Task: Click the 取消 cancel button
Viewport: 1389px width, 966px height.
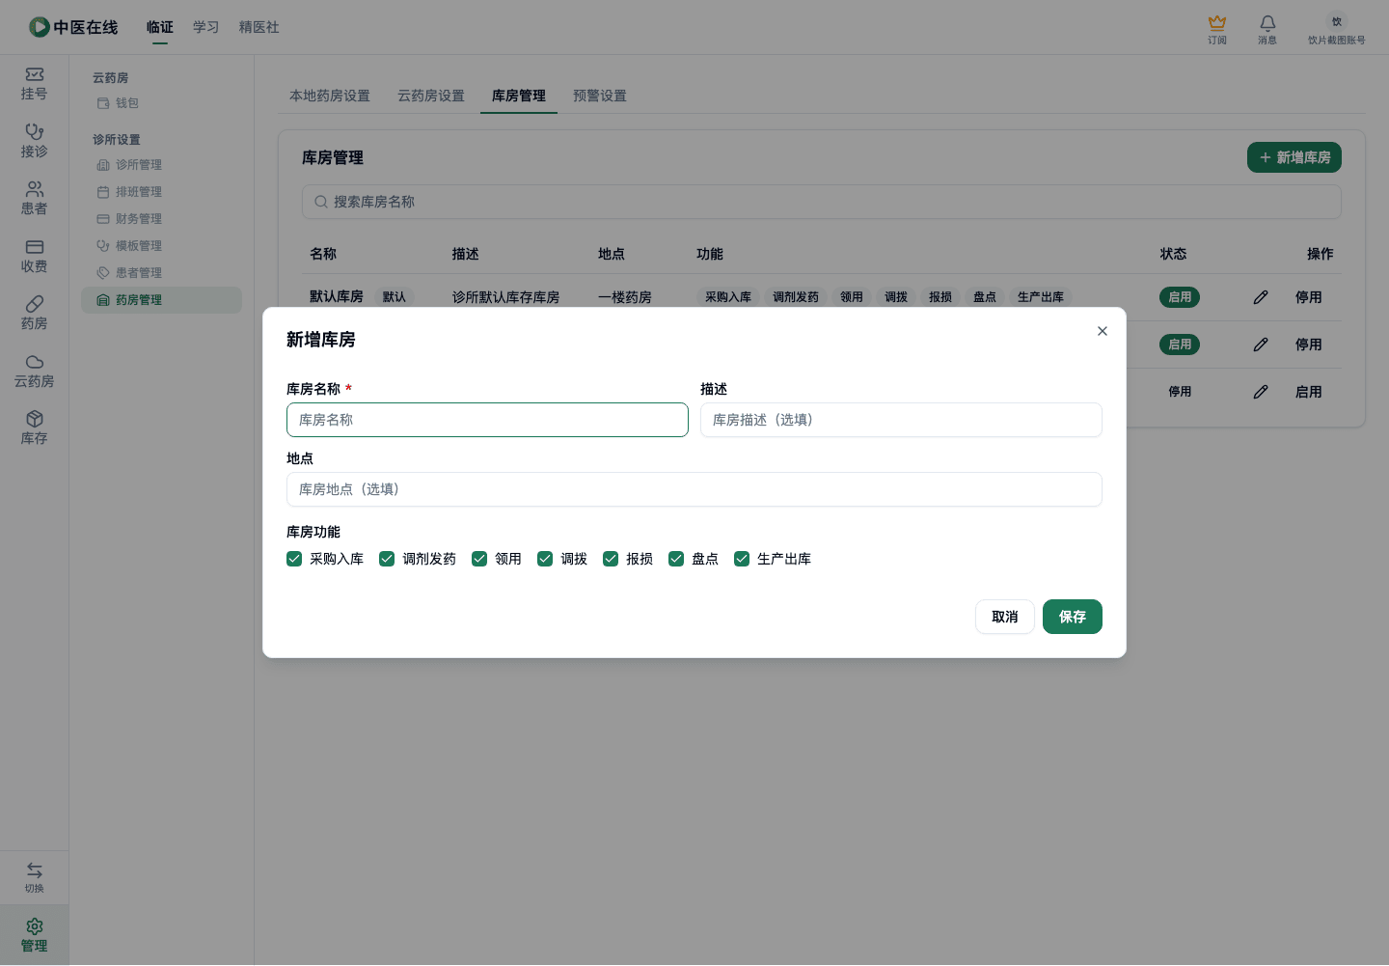Action: [1005, 617]
